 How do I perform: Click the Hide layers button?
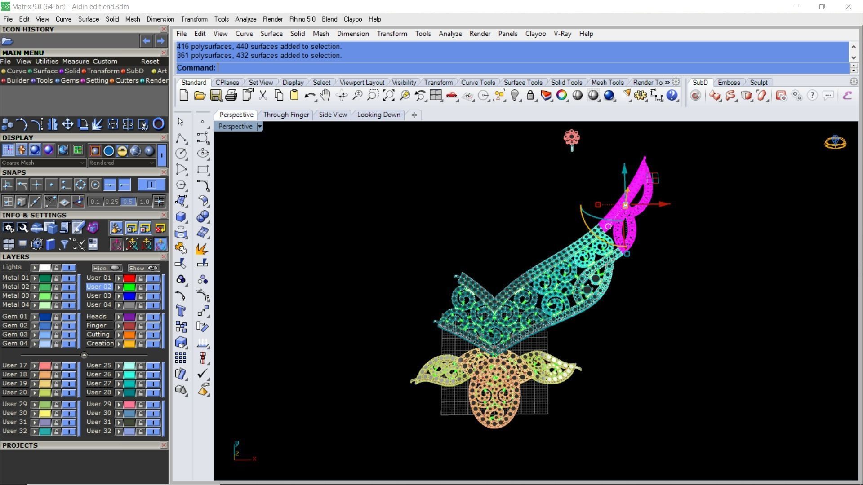pyautogui.click(x=107, y=268)
